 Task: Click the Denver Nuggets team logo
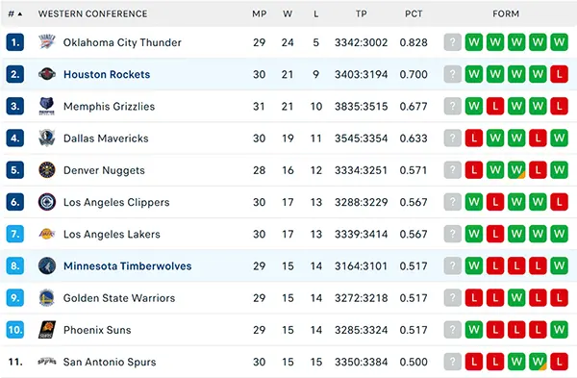pyautogui.click(x=47, y=170)
